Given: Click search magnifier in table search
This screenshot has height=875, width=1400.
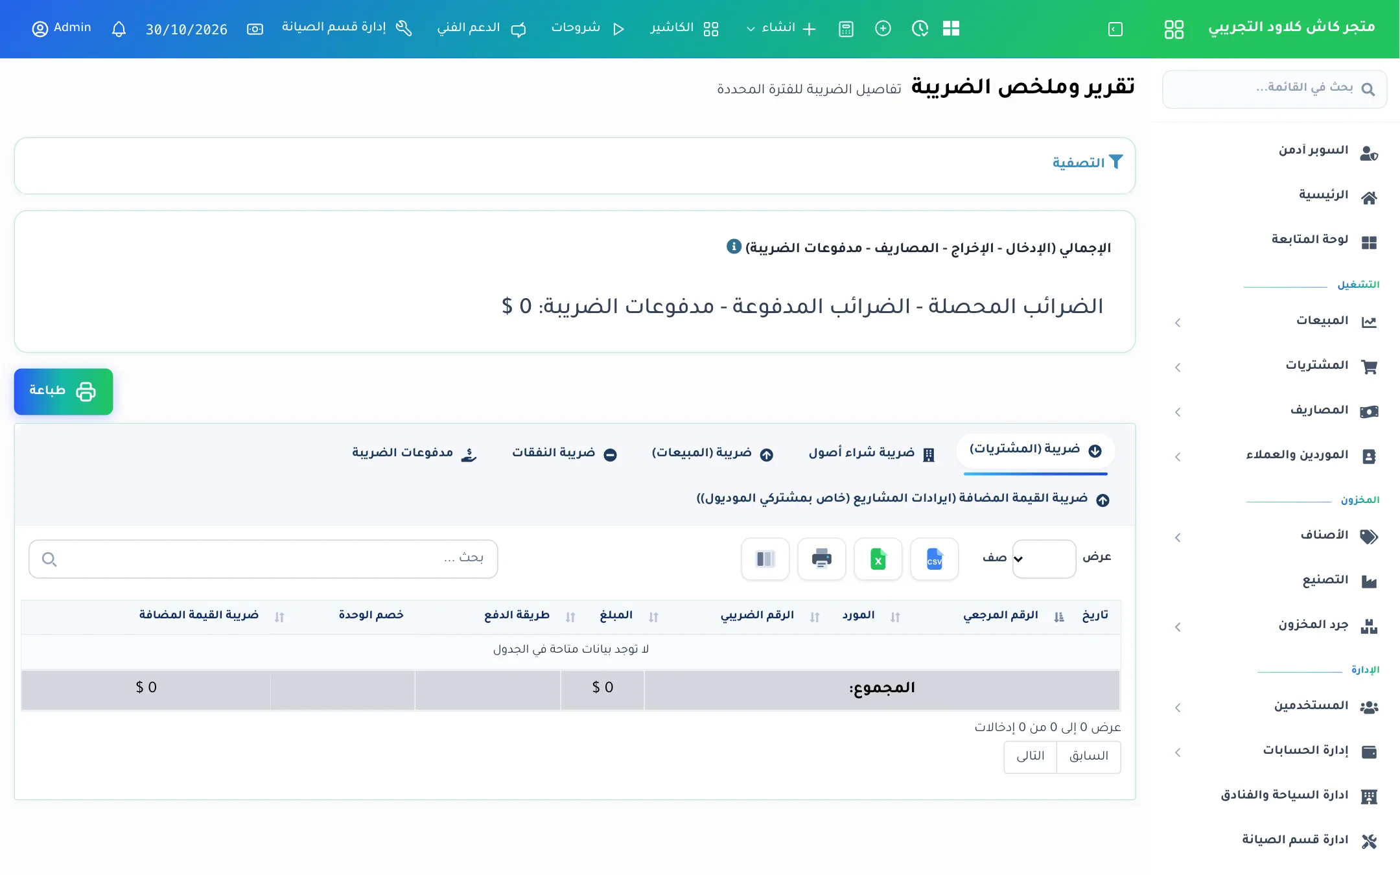Looking at the screenshot, I should [49, 559].
